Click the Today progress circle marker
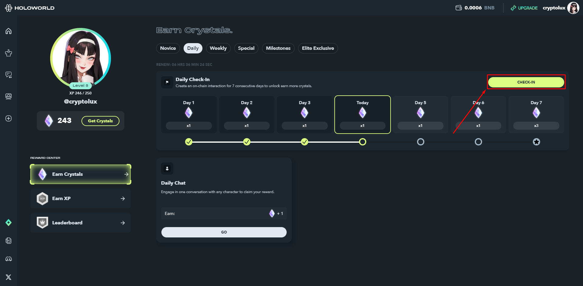This screenshot has height=286, width=583. [x=363, y=142]
